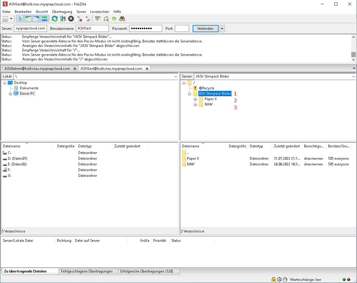Close the ASVAdmin connection tab
The height and width of the screenshot is (283, 357).
(75, 69)
